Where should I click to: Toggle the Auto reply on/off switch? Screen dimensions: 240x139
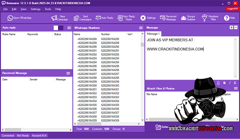pos(58,28)
